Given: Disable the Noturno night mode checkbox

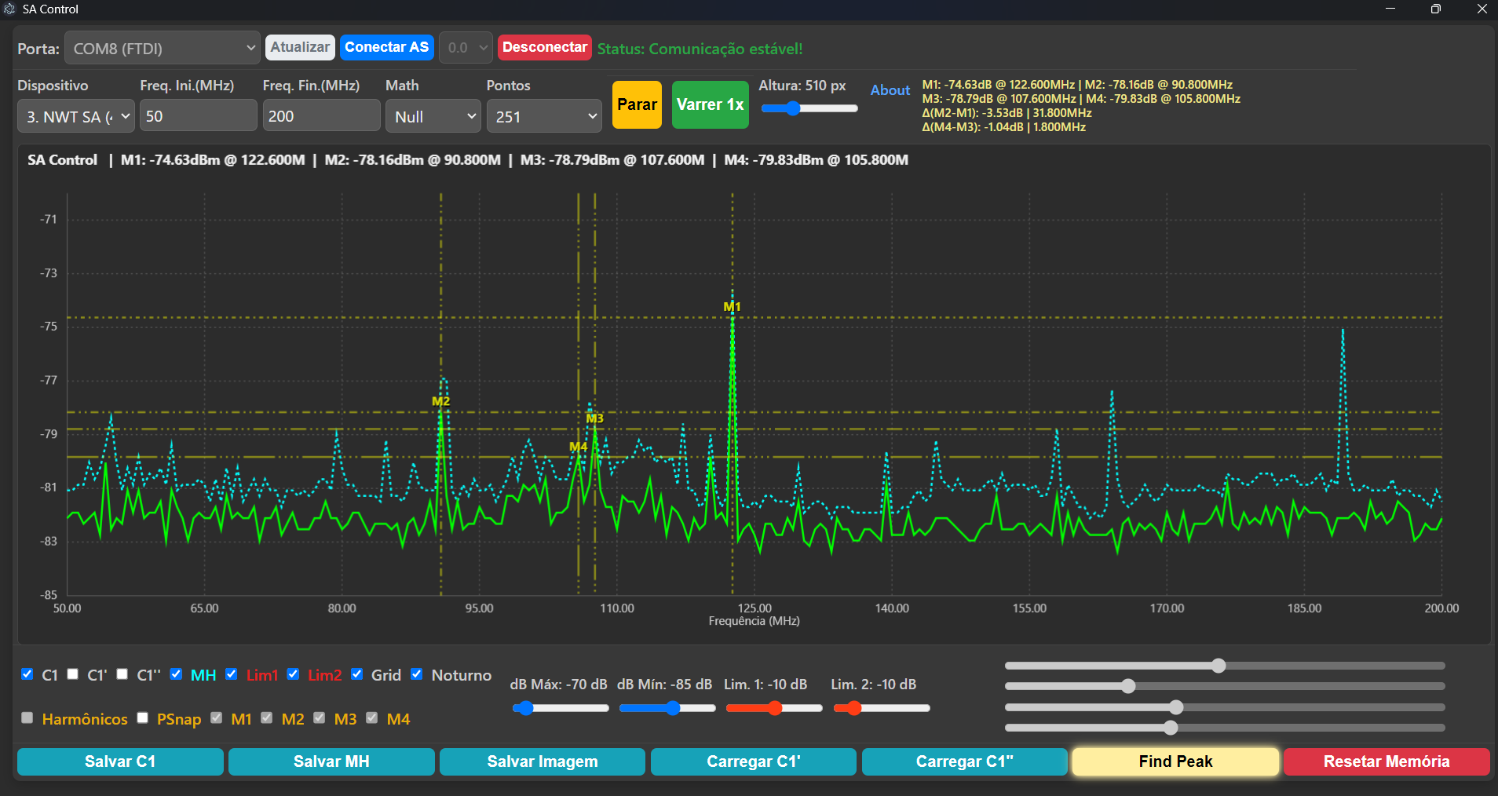Looking at the screenshot, I should (417, 674).
